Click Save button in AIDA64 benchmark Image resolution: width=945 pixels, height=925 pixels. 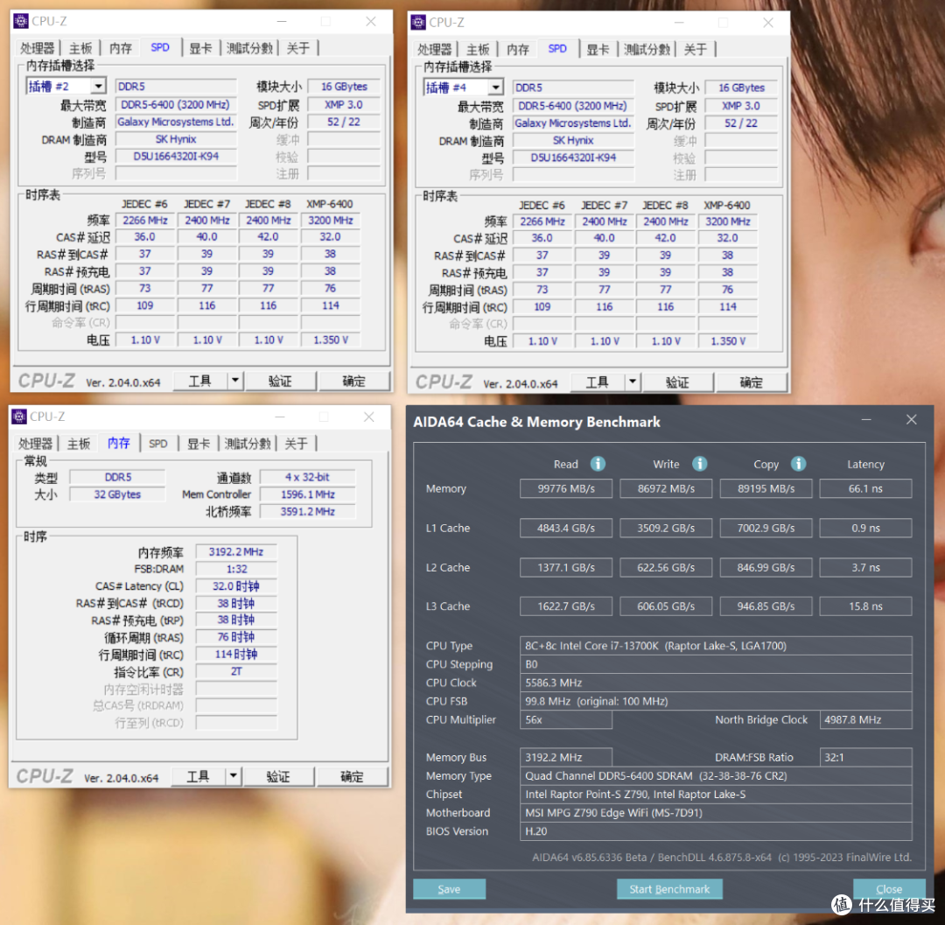(x=449, y=888)
